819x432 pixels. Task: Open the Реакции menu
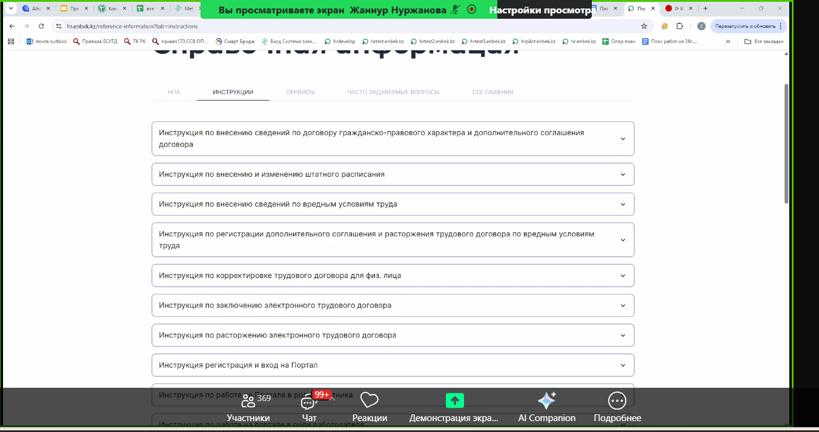[370, 407]
